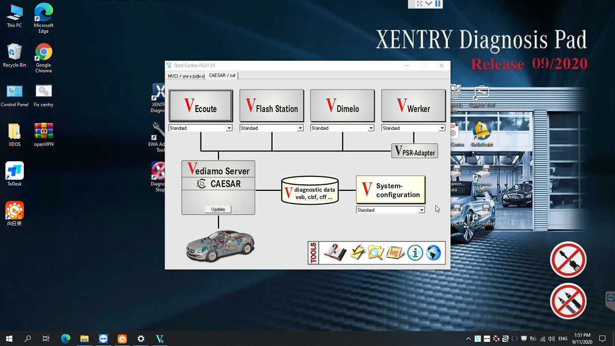
Task: Expand Standard dropdown under System-configuration
Action: click(x=422, y=210)
